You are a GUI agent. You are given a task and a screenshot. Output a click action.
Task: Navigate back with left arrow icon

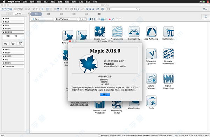tap(55, 9)
